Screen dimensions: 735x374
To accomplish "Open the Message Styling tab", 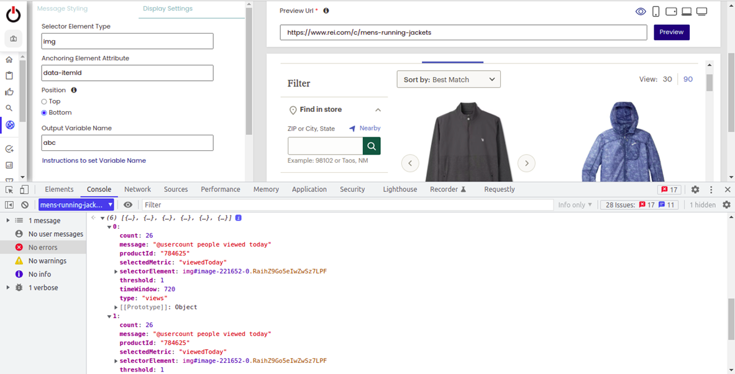I will click(62, 9).
